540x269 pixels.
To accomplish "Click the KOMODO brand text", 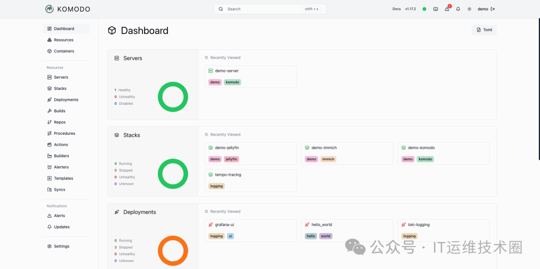I will [73, 9].
